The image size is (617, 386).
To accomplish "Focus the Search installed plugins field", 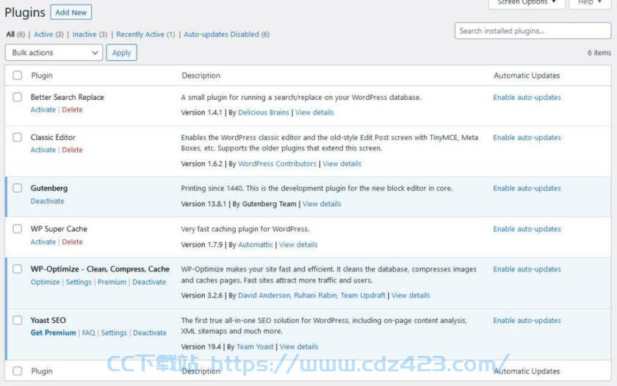I will 533,31.
